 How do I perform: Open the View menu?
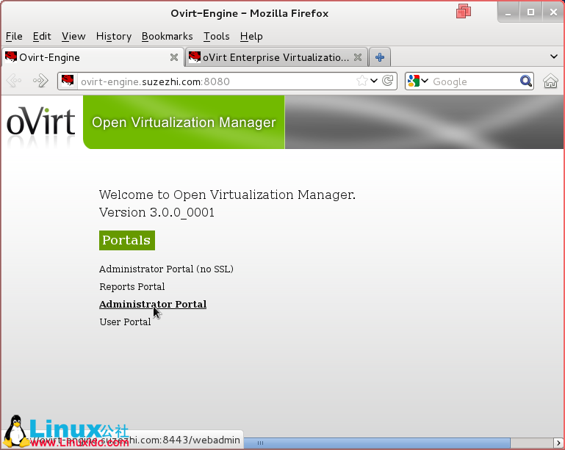73,37
